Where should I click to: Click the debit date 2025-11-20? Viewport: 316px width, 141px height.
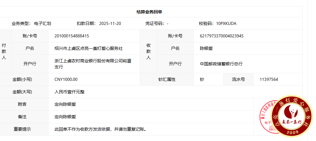pyautogui.click(x=110, y=23)
